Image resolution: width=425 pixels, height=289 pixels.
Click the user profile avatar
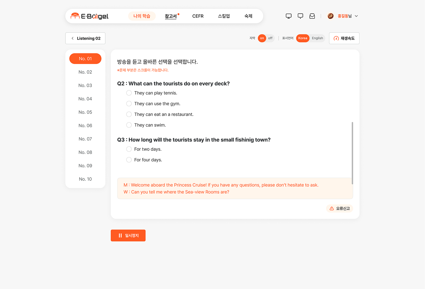(x=330, y=16)
